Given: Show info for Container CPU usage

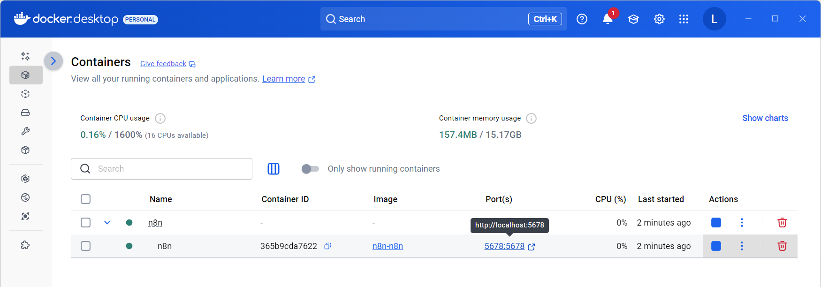Looking at the screenshot, I should click(160, 118).
